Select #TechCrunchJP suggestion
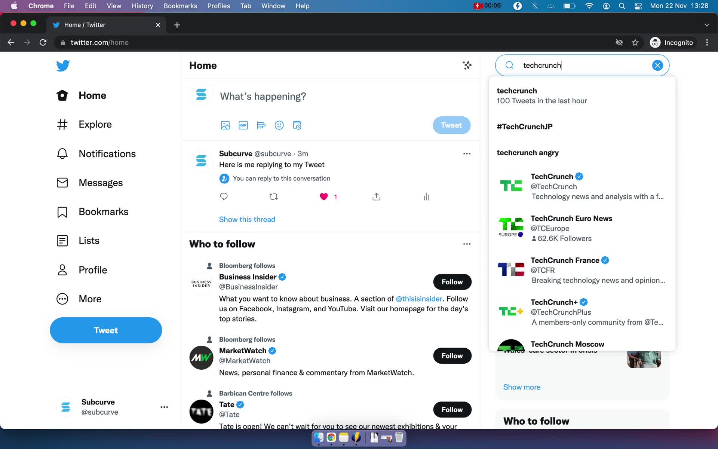This screenshot has width=718, height=449. 582,126
